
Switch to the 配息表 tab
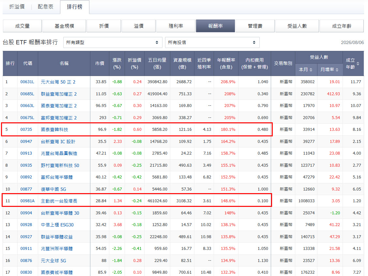tap(46, 7)
